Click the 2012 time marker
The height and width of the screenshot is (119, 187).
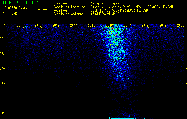coord(38,25)
